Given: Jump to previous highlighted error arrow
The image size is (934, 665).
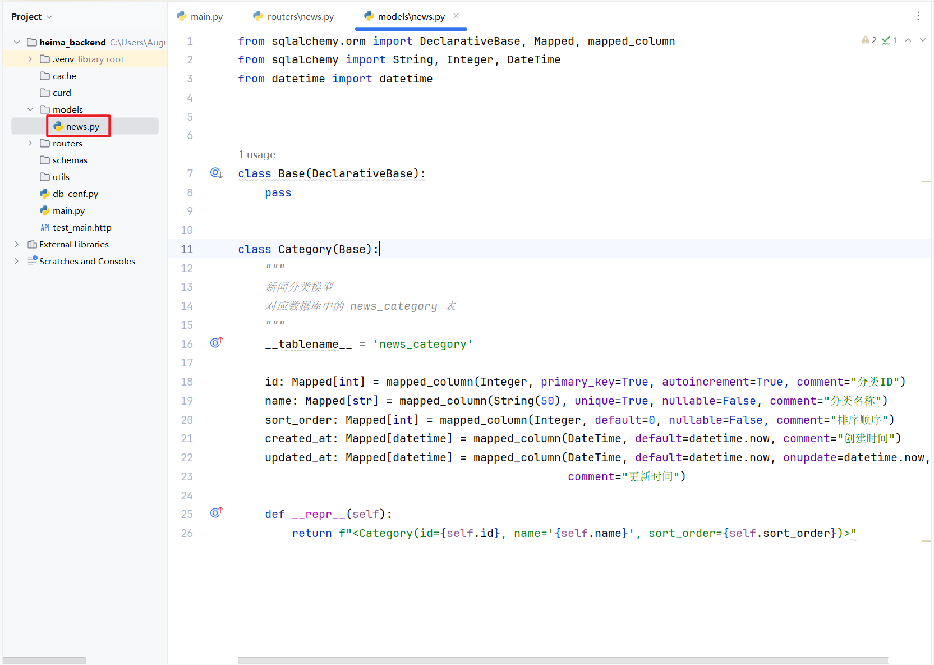Looking at the screenshot, I should 908,40.
